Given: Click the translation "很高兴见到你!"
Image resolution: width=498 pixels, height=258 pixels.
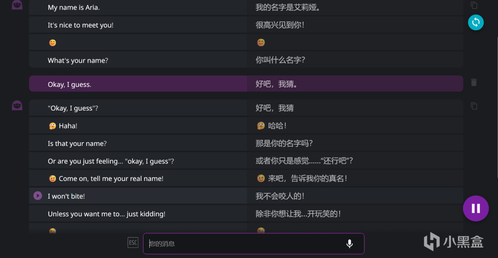Looking at the screenshot, I should [280, 25].
